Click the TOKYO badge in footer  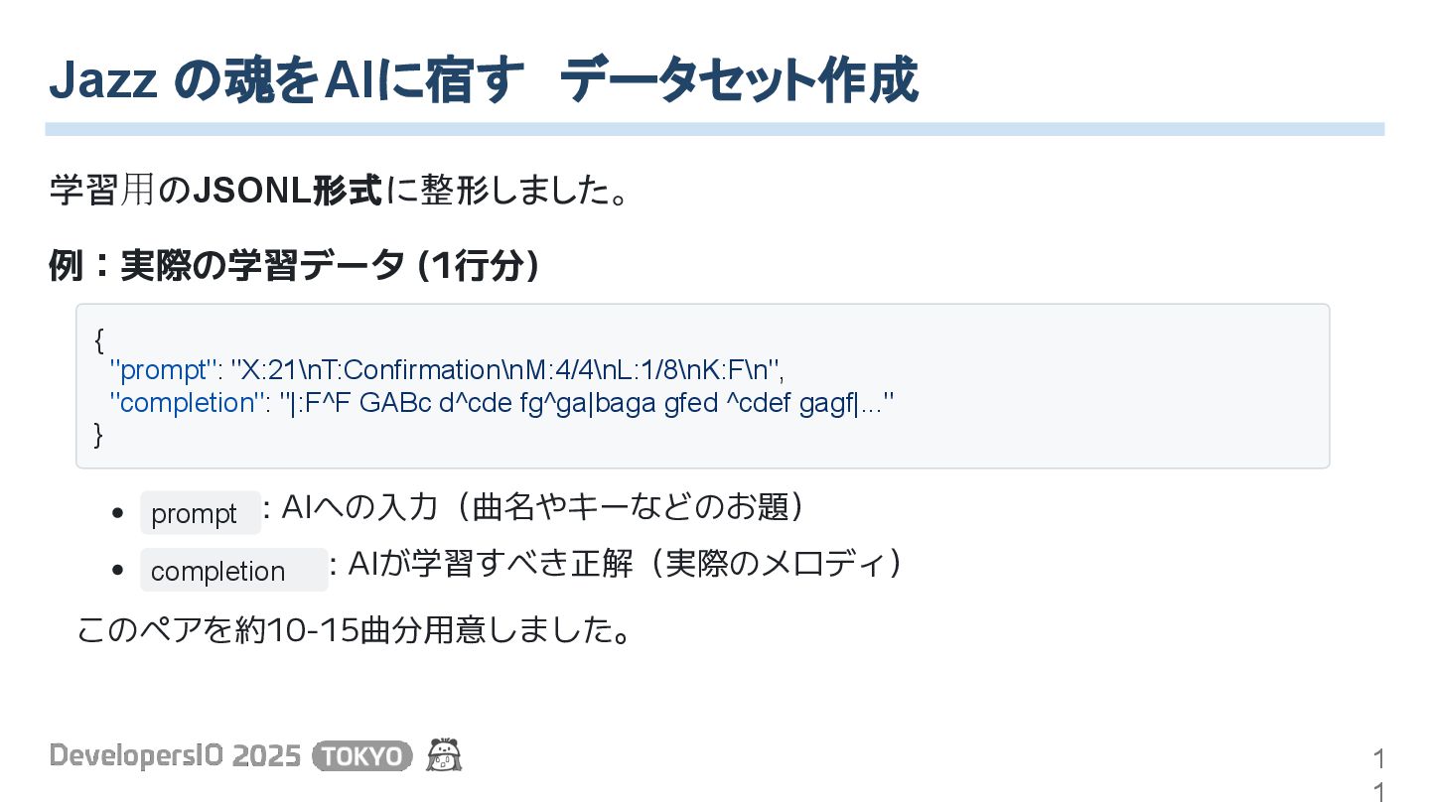coord(362,756)
